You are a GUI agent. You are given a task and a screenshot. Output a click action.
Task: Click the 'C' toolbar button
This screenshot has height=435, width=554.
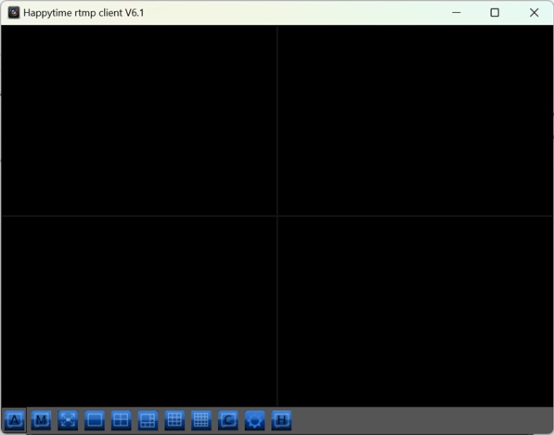pos(228,420)
